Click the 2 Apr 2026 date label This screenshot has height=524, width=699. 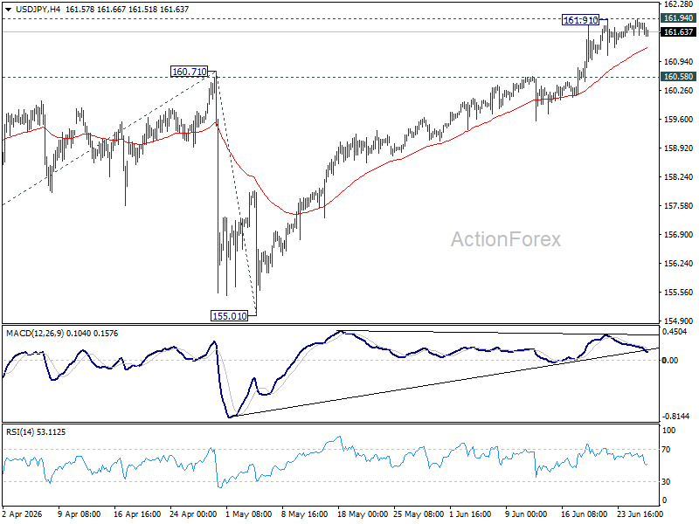(23, 514)
